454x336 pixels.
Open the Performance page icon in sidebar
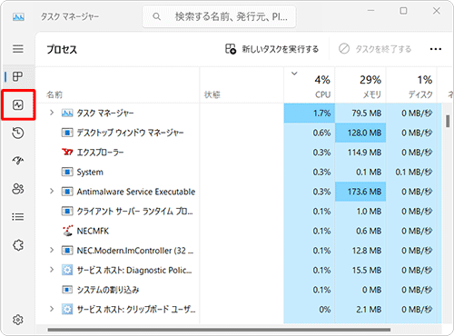coord(18,105)
